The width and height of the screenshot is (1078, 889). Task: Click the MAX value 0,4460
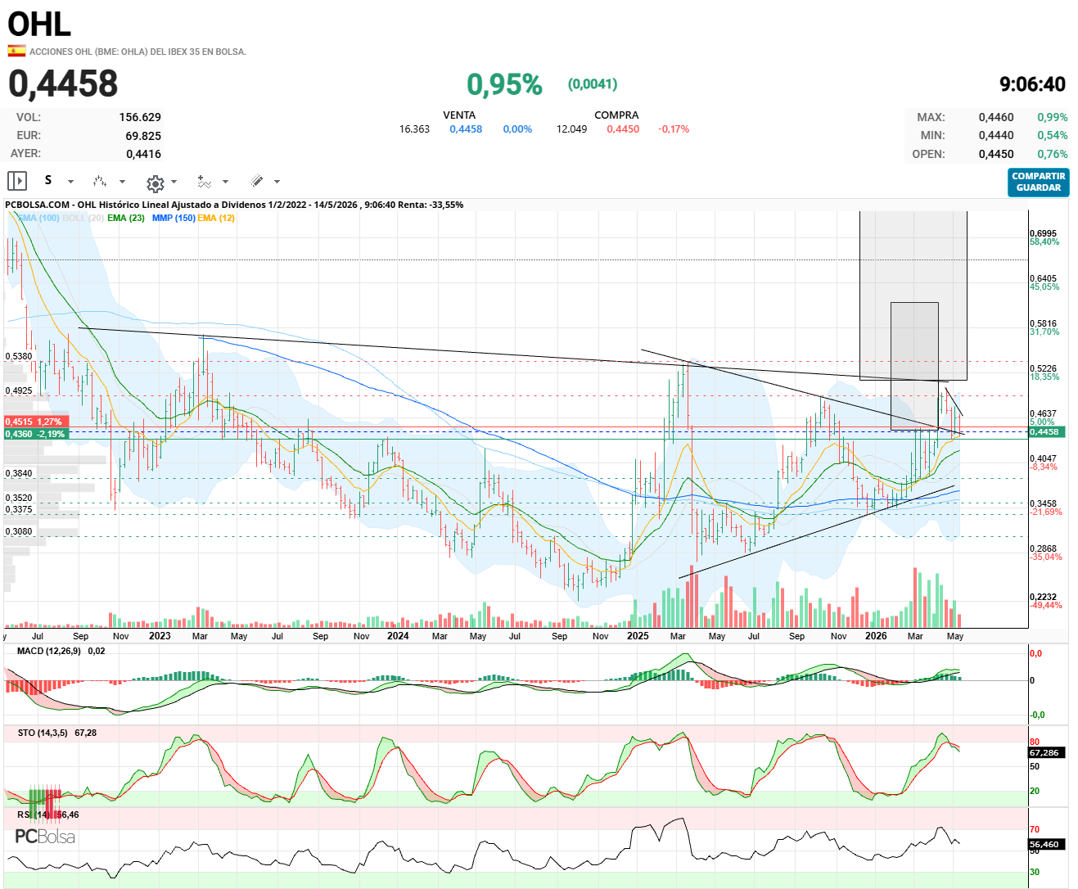click(996, 117)
